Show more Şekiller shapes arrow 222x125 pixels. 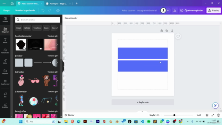(57, 62)
